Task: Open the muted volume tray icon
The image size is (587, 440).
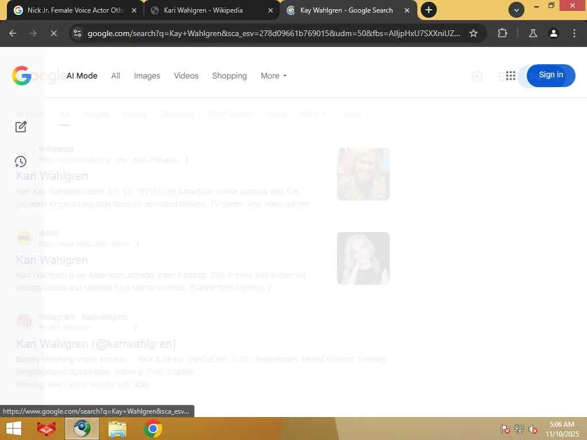Action: 533,429
